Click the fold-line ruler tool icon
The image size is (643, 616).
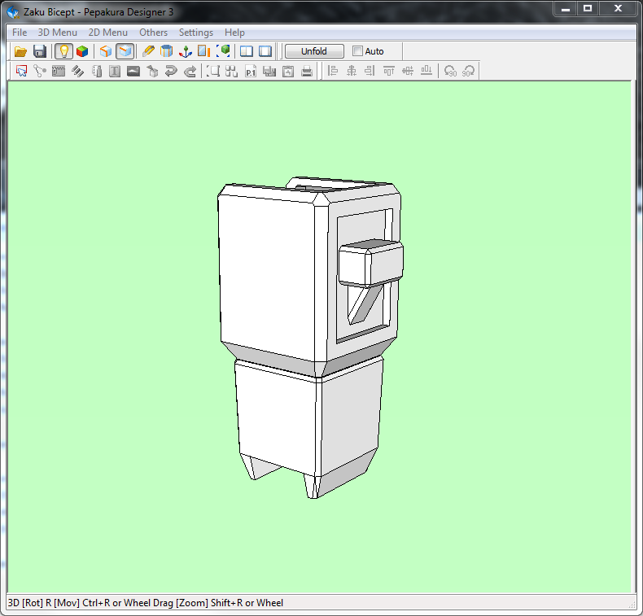click(x=96, y=71)
